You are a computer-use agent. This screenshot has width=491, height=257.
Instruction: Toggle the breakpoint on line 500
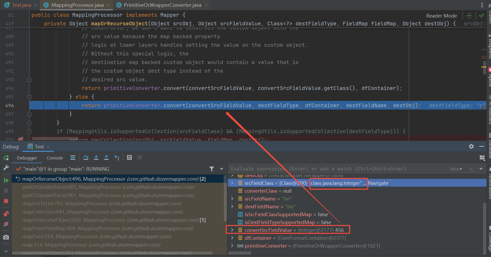20,139
